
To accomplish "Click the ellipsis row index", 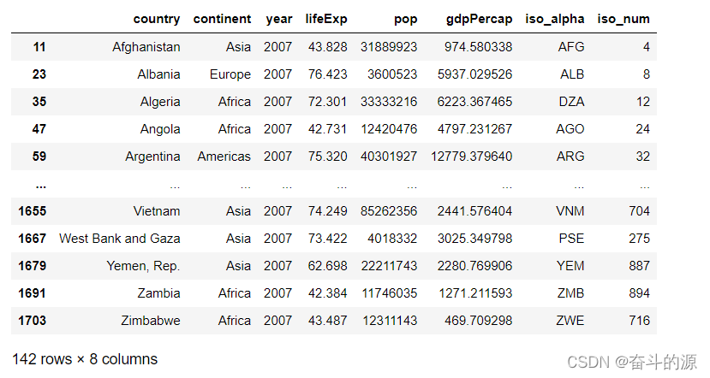I will [x=40, y=184].
